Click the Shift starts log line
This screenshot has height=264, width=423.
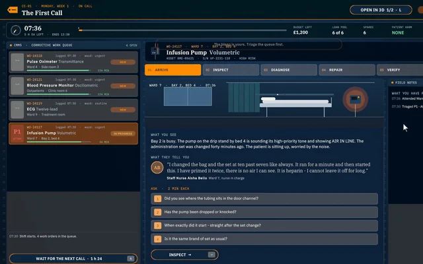click(43, 236)
